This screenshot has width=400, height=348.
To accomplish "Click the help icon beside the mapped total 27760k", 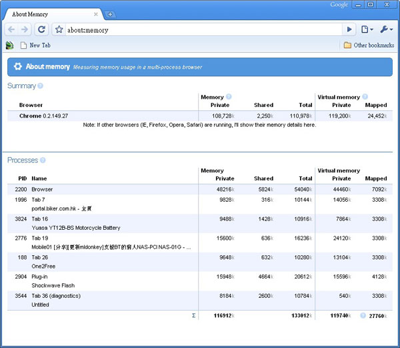I will coord(363,315).
